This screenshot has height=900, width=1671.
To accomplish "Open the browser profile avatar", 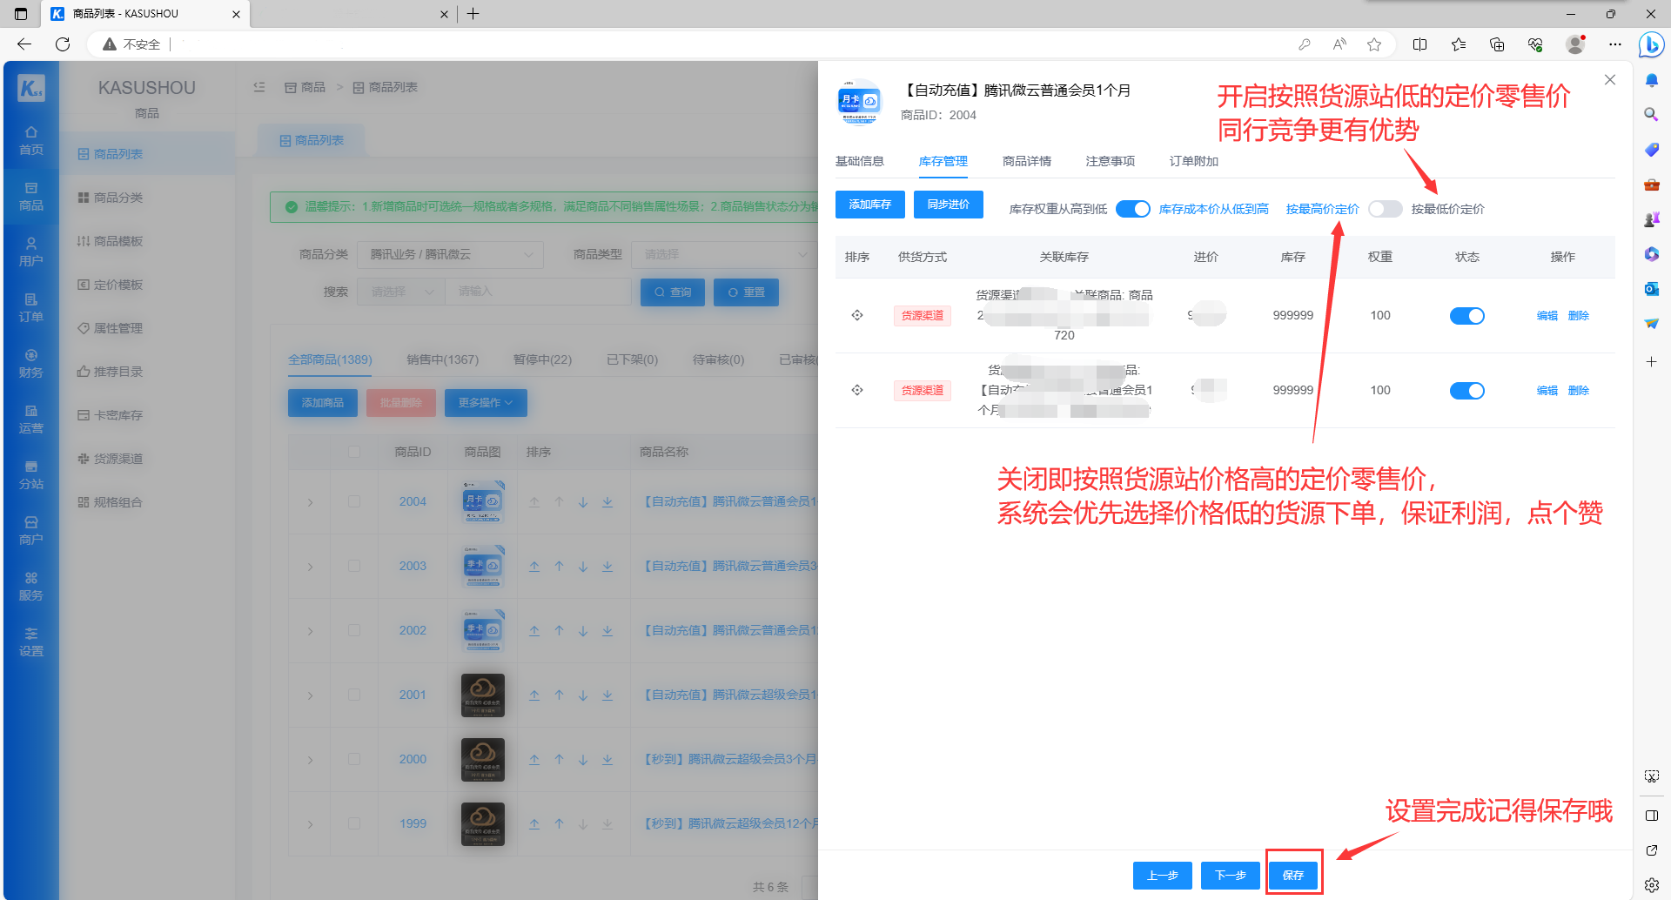I will pyautogui.click(x=1575, y=44).
